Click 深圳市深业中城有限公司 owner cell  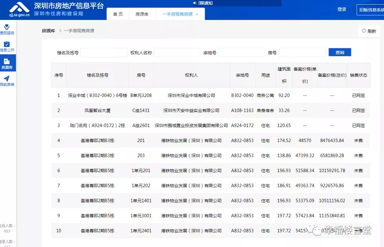click(192, 95)
